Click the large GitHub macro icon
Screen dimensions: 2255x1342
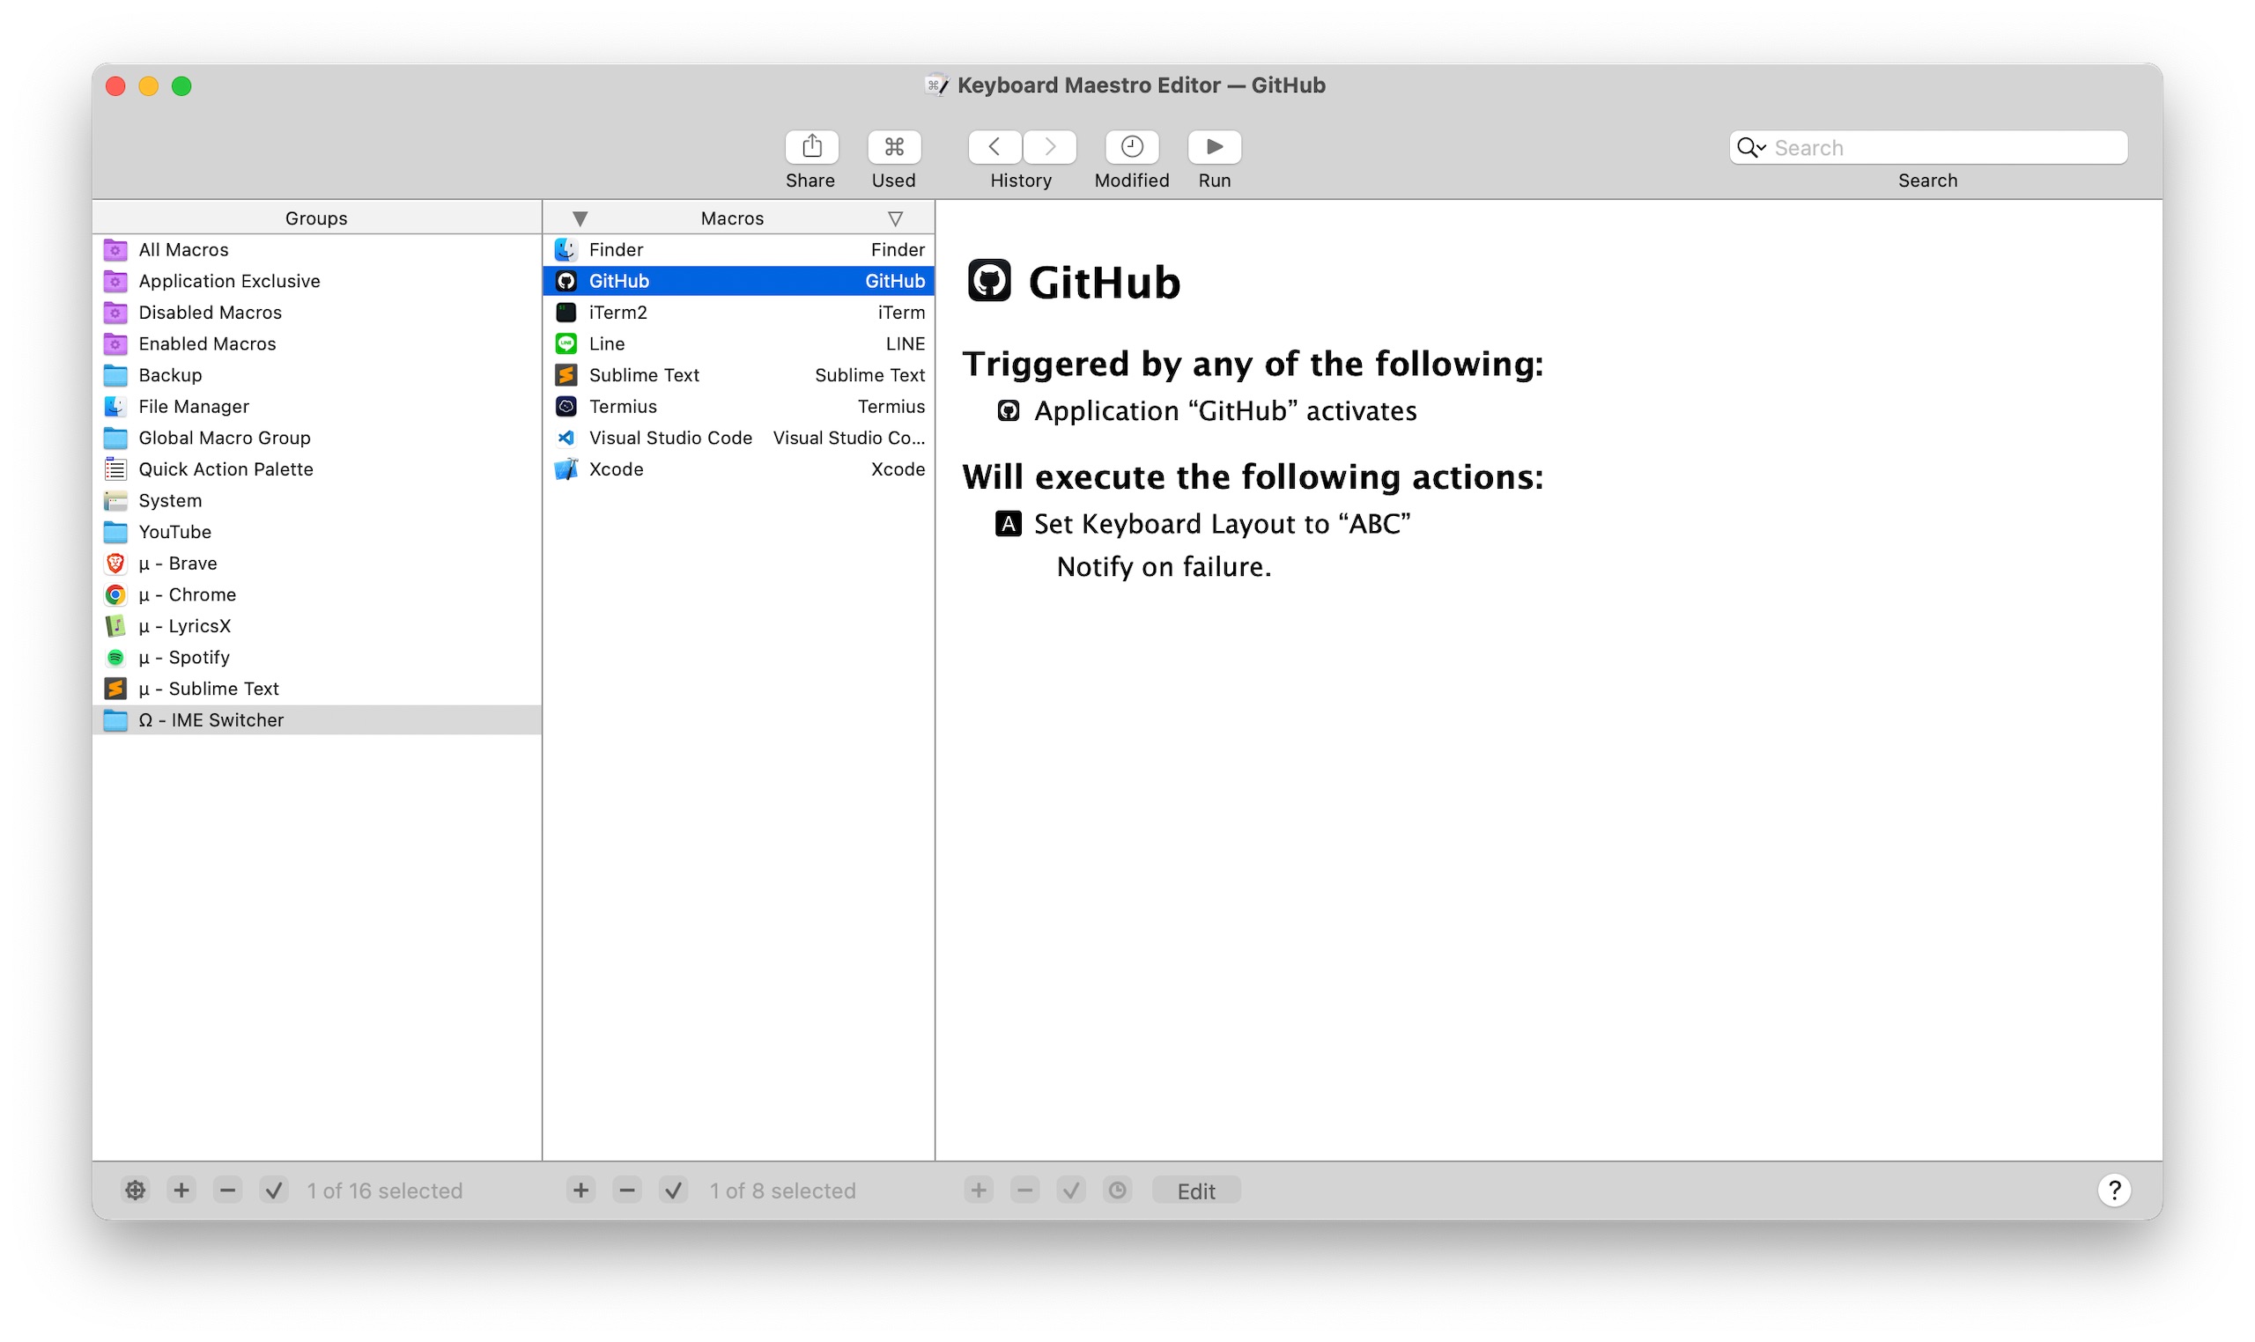(988, 280)
